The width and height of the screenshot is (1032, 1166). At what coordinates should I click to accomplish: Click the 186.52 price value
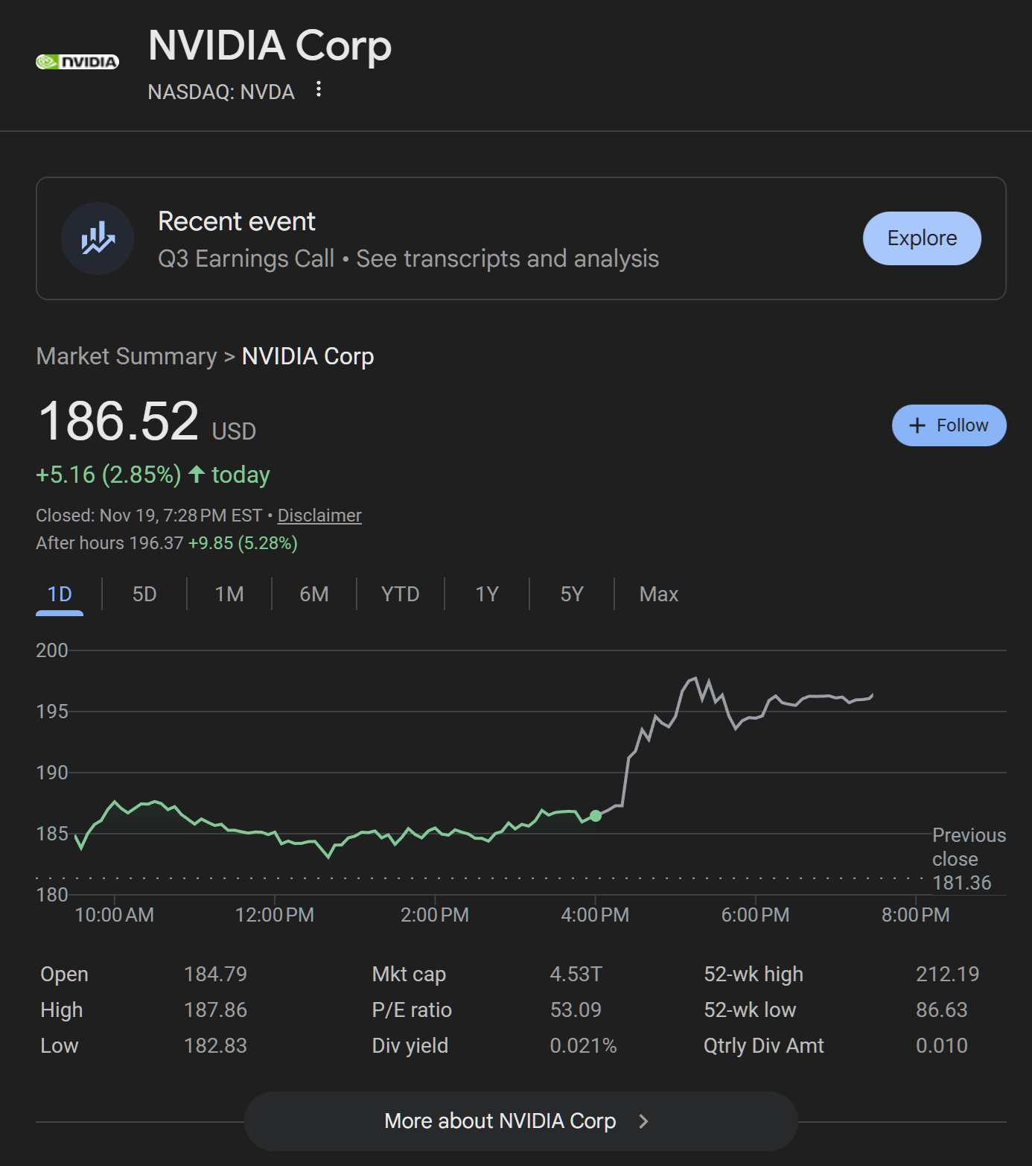pyautogui.click(x=118, y=422)
